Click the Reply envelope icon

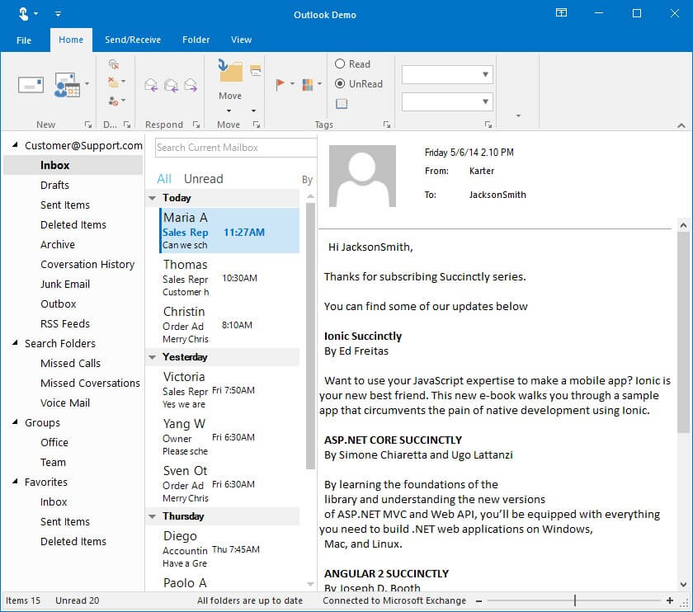pyautogui.click(x=152, y=83)
